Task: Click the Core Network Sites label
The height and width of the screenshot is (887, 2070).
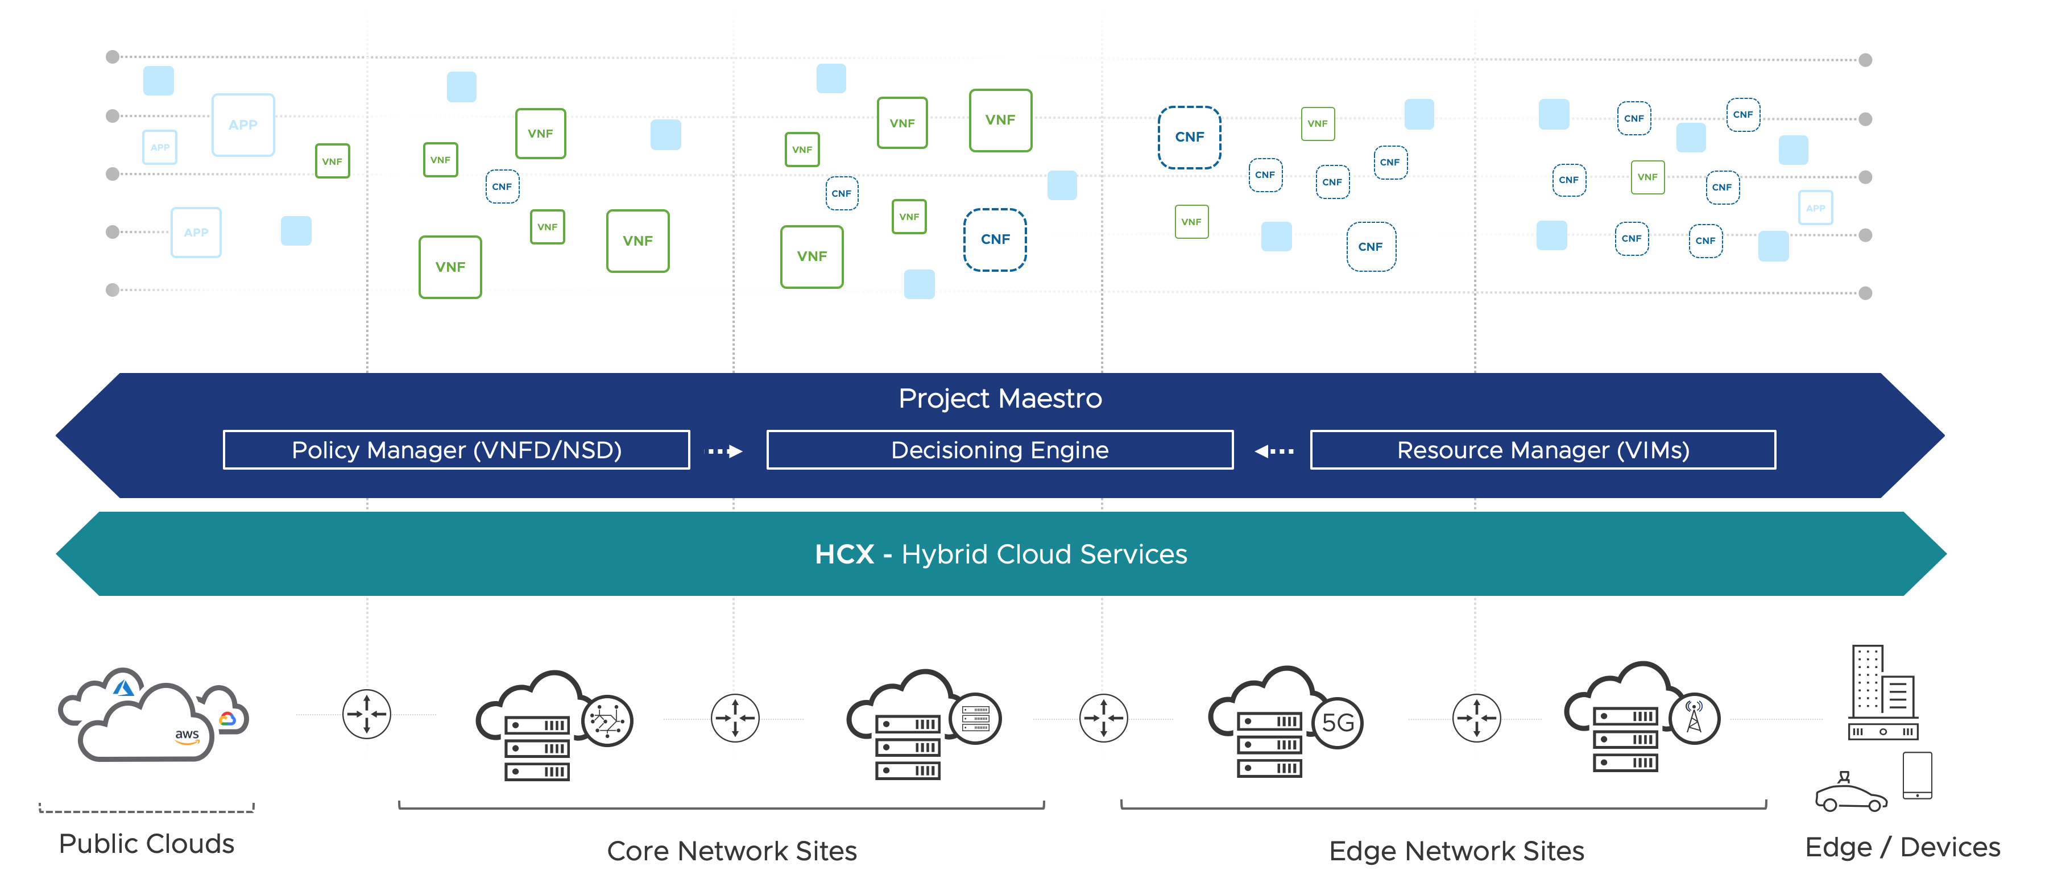Action: [731, 851]
